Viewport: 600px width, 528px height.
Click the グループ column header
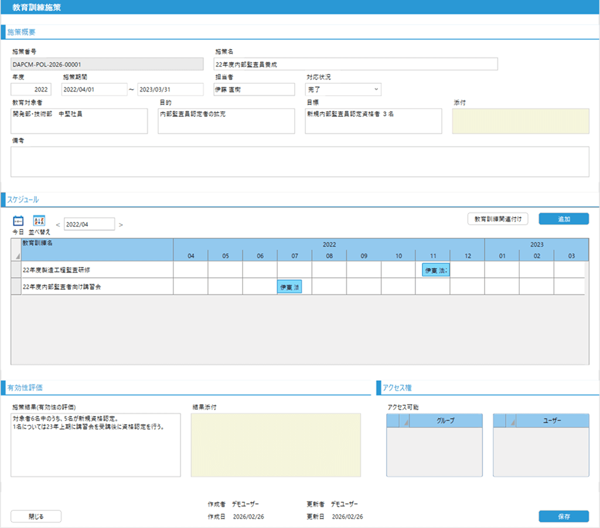tap(446, 421)
